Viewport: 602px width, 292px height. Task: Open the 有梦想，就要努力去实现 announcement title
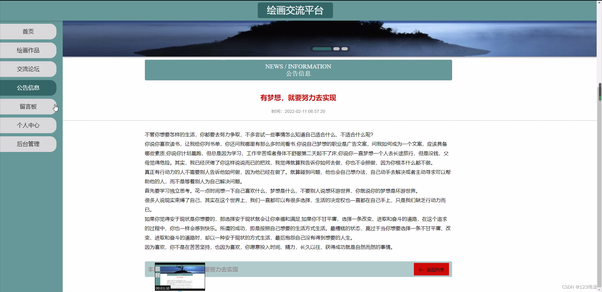[x=298, y=98]
